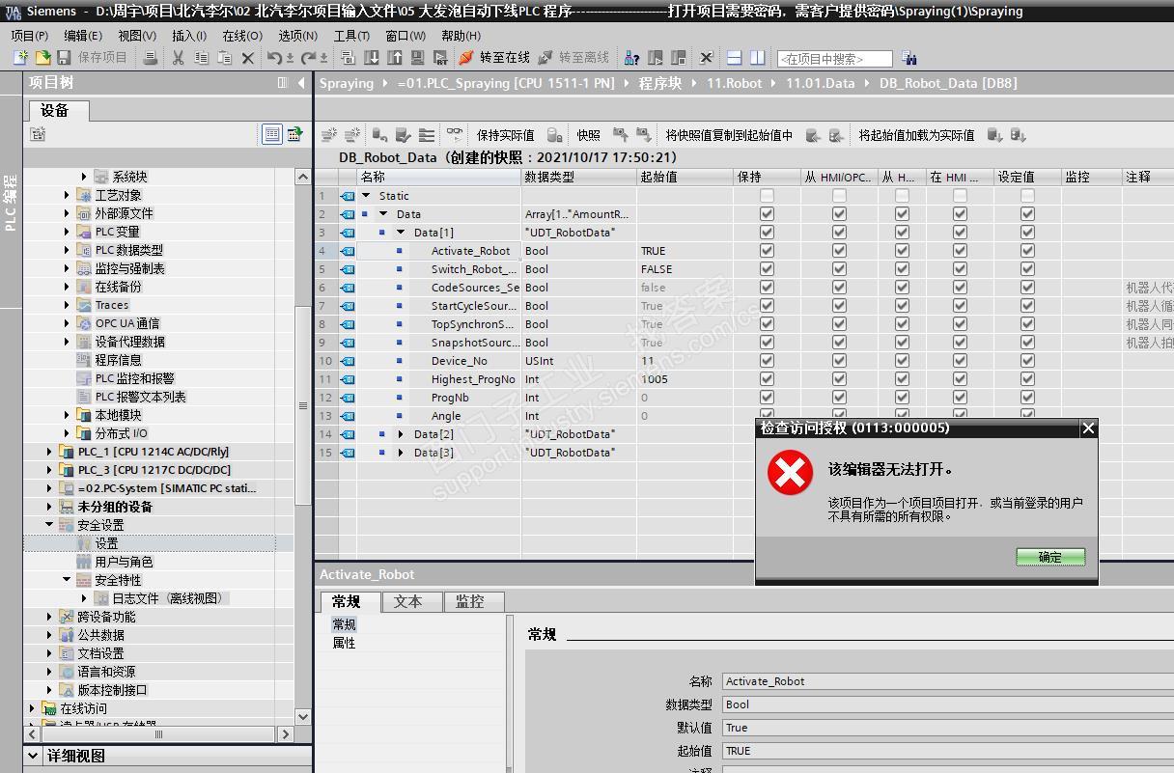The width and height of the screenshot is (1174, 773).
Task: Click the Split editor horizontally icon
Action: coord(735,58)
